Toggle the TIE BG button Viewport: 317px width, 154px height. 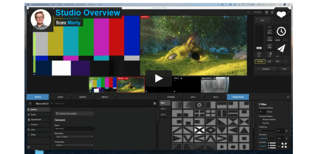(x=260, y=62)
